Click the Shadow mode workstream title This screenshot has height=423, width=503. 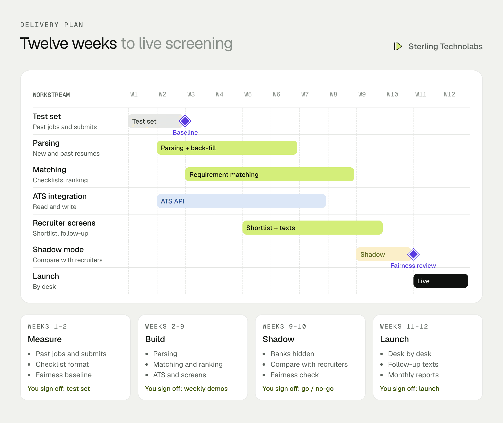coord(58,250)
